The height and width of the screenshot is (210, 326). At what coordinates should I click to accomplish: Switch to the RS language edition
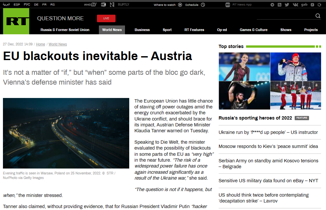(53, 5)
